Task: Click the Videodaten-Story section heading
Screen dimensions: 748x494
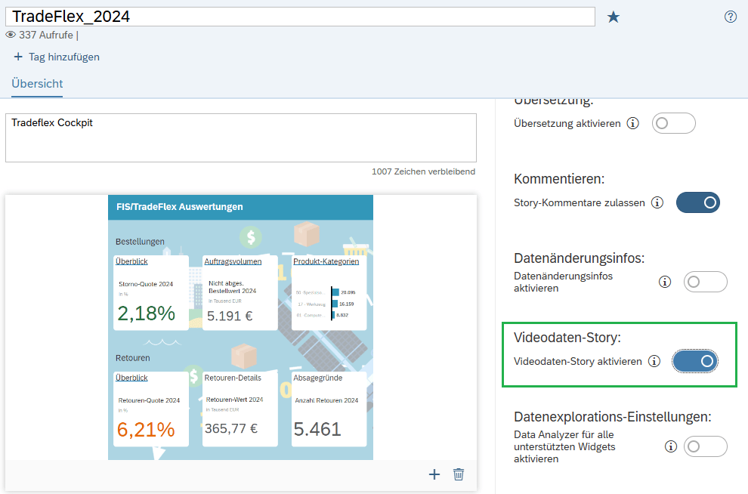Action: point(567,338)
